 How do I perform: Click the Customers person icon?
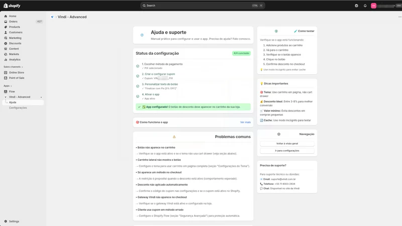(x=6, y=32)
